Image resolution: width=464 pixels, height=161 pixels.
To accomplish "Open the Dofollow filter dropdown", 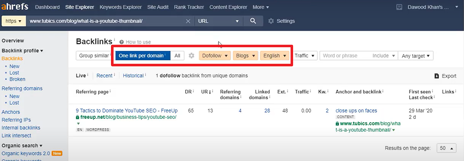I will tap(215, 56).
